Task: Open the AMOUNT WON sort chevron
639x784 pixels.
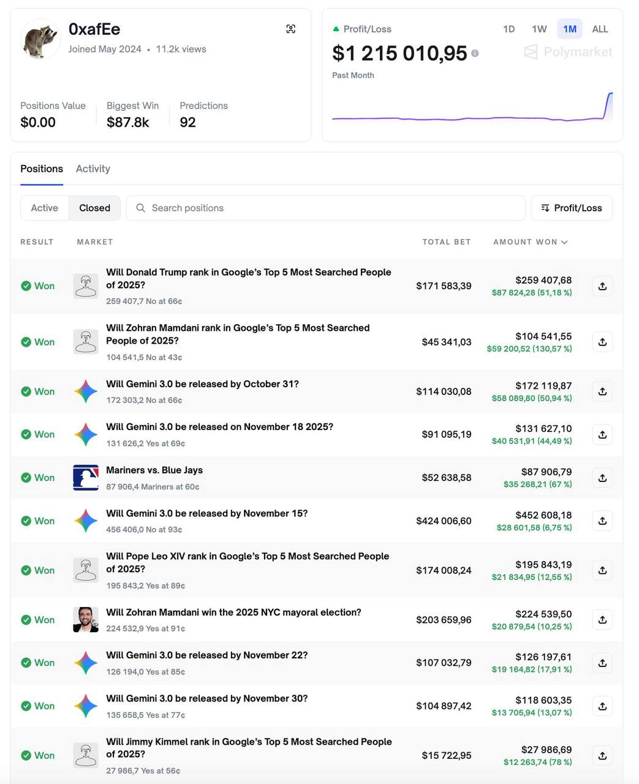Action: 565,242
